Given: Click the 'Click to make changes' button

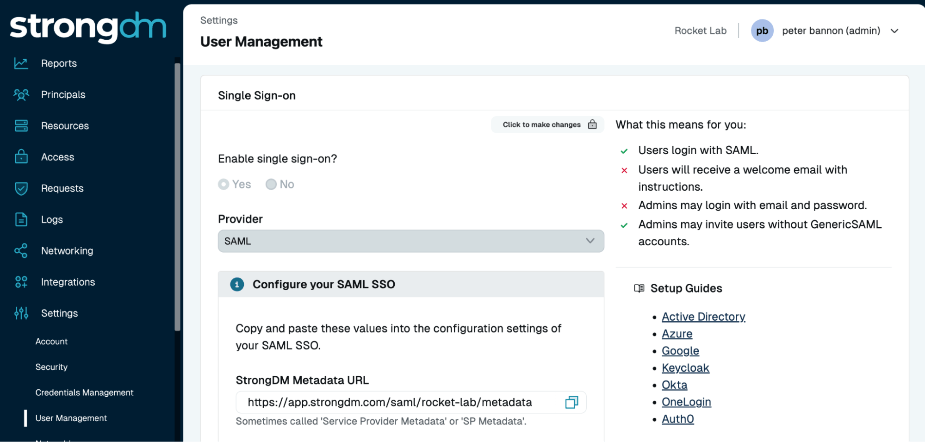Looking at the screenshot, I should point(547,125).
